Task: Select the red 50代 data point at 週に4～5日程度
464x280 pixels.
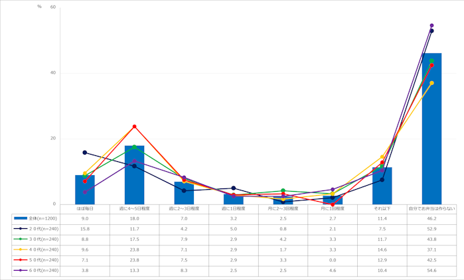Action: pyautogui.click(x=134, y=127)
